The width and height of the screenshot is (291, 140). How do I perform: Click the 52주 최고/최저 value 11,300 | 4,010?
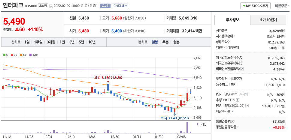point(274,85)
